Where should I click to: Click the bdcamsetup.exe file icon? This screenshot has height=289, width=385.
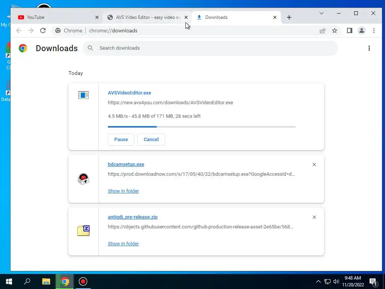pos(83,179)
